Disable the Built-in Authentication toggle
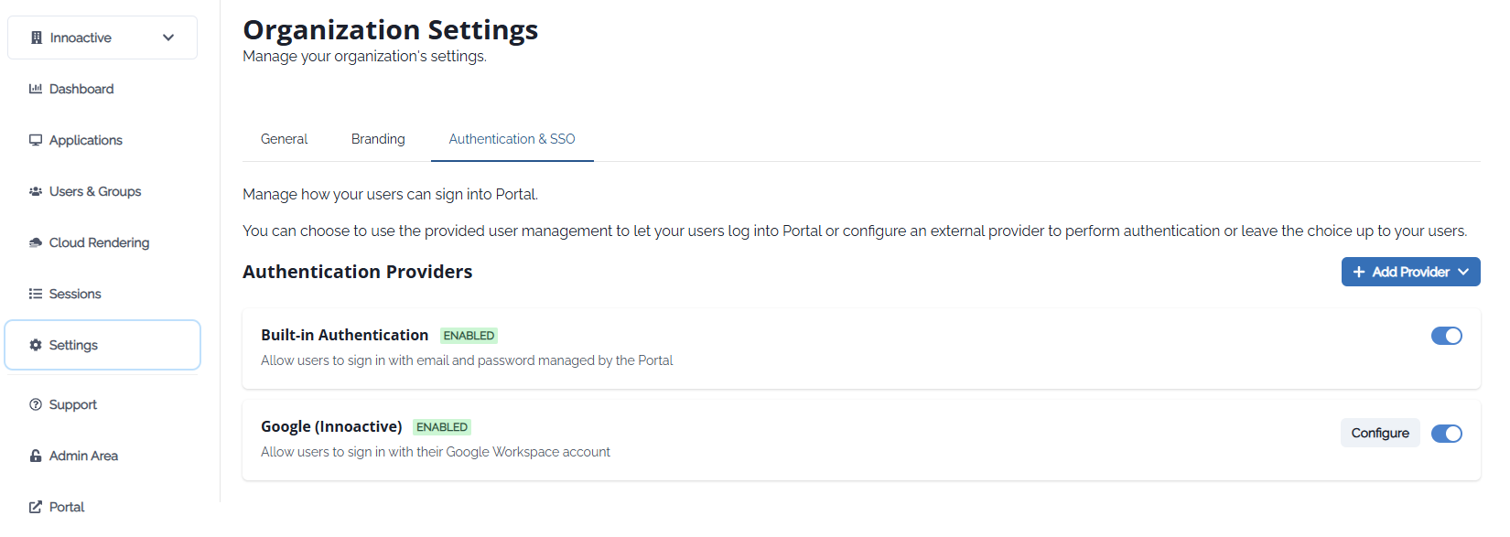 [x=1446, y=336]
